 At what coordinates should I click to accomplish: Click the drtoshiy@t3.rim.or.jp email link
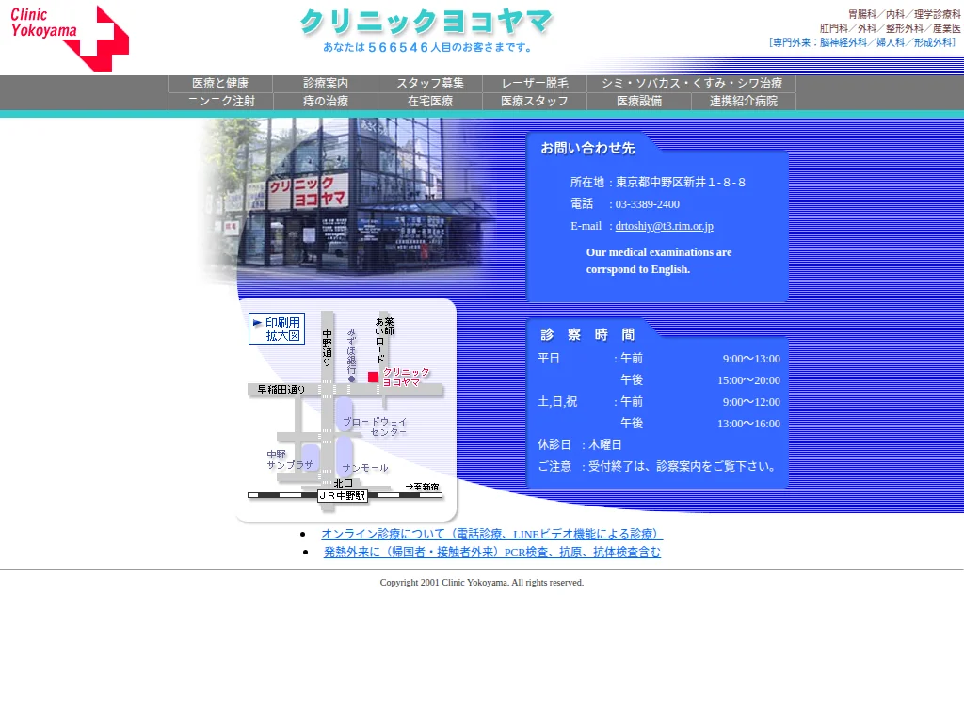(x=664, y=226)
